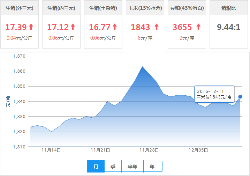Select the 生猪(土杂猪) price card
Viewport: 250px width, 176px height.
(103, 24)
